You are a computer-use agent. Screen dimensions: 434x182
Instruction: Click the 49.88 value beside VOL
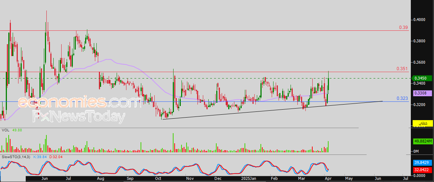click(x=17, y=130)
